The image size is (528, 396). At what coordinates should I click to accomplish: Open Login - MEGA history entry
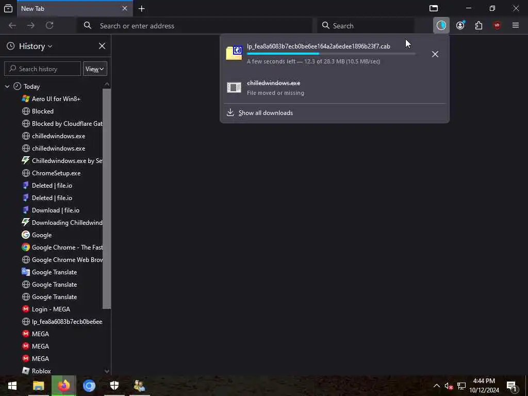[x=51, y=309]
